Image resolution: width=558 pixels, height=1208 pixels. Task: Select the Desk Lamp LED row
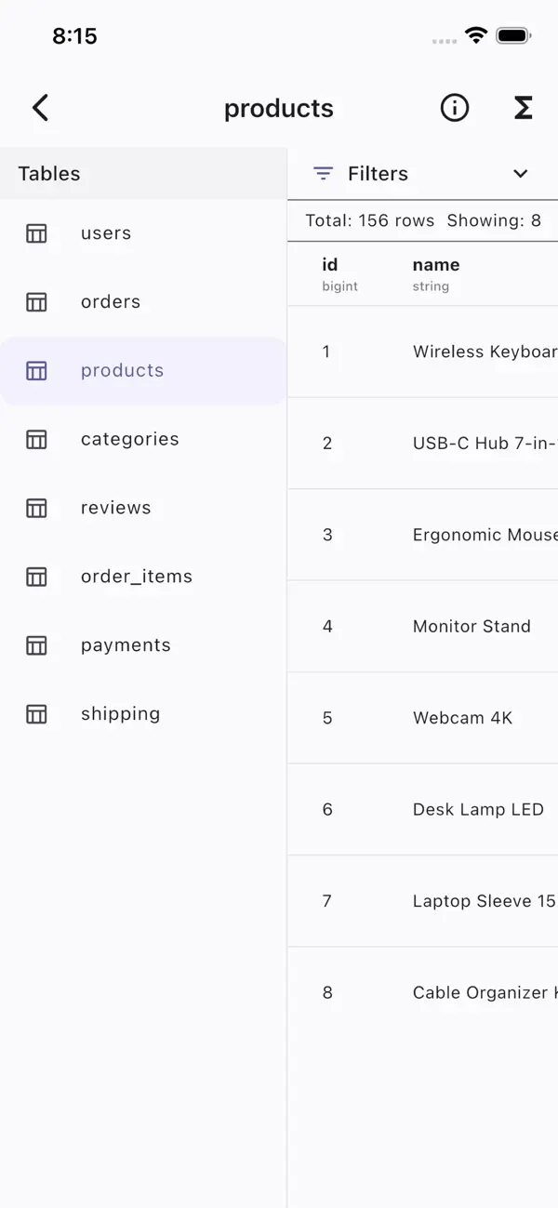478,809
